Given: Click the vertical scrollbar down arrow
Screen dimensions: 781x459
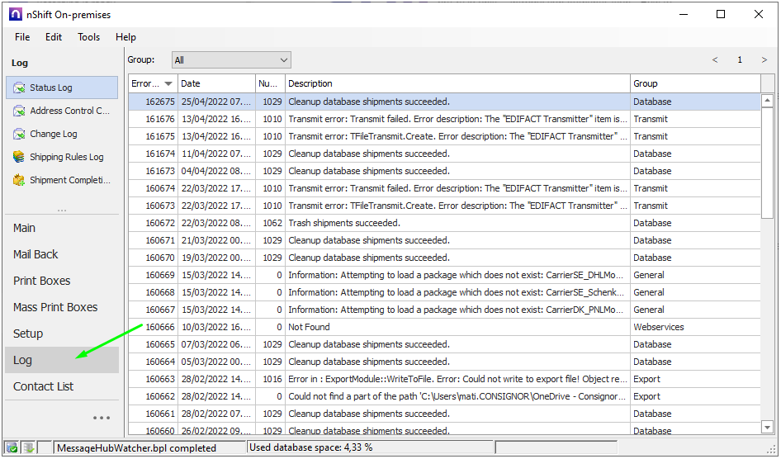Looking at the screenshot, I should point(768,427).
